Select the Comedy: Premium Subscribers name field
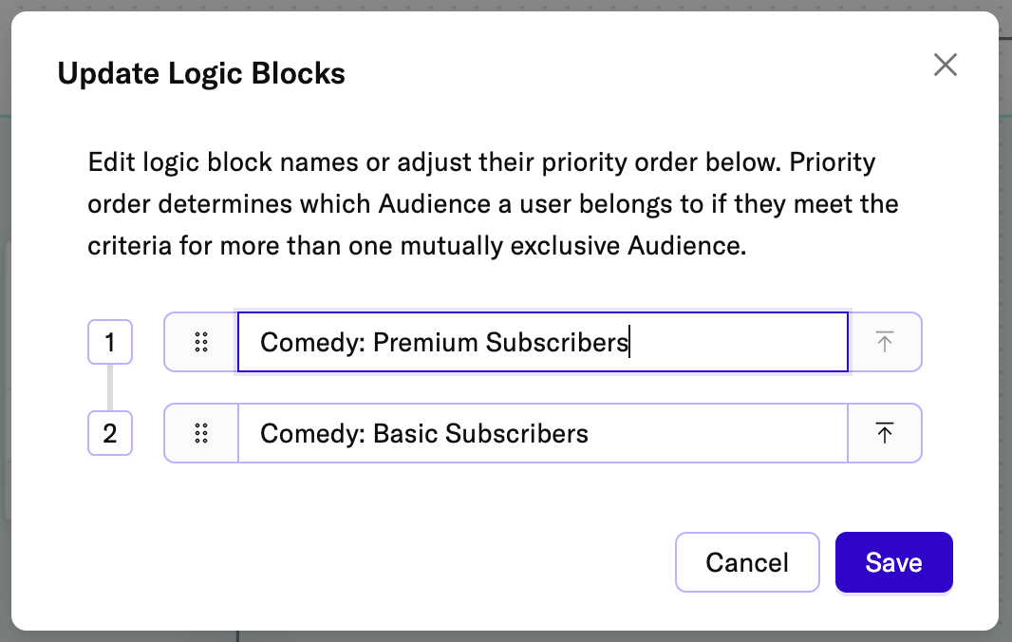This screenshot has width=1012, height=642. click(541, 342)
